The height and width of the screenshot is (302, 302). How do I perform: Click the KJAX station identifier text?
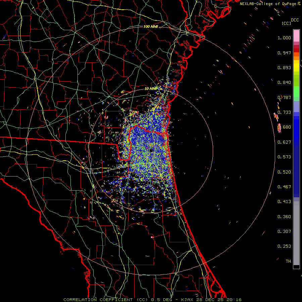[188, 300]
